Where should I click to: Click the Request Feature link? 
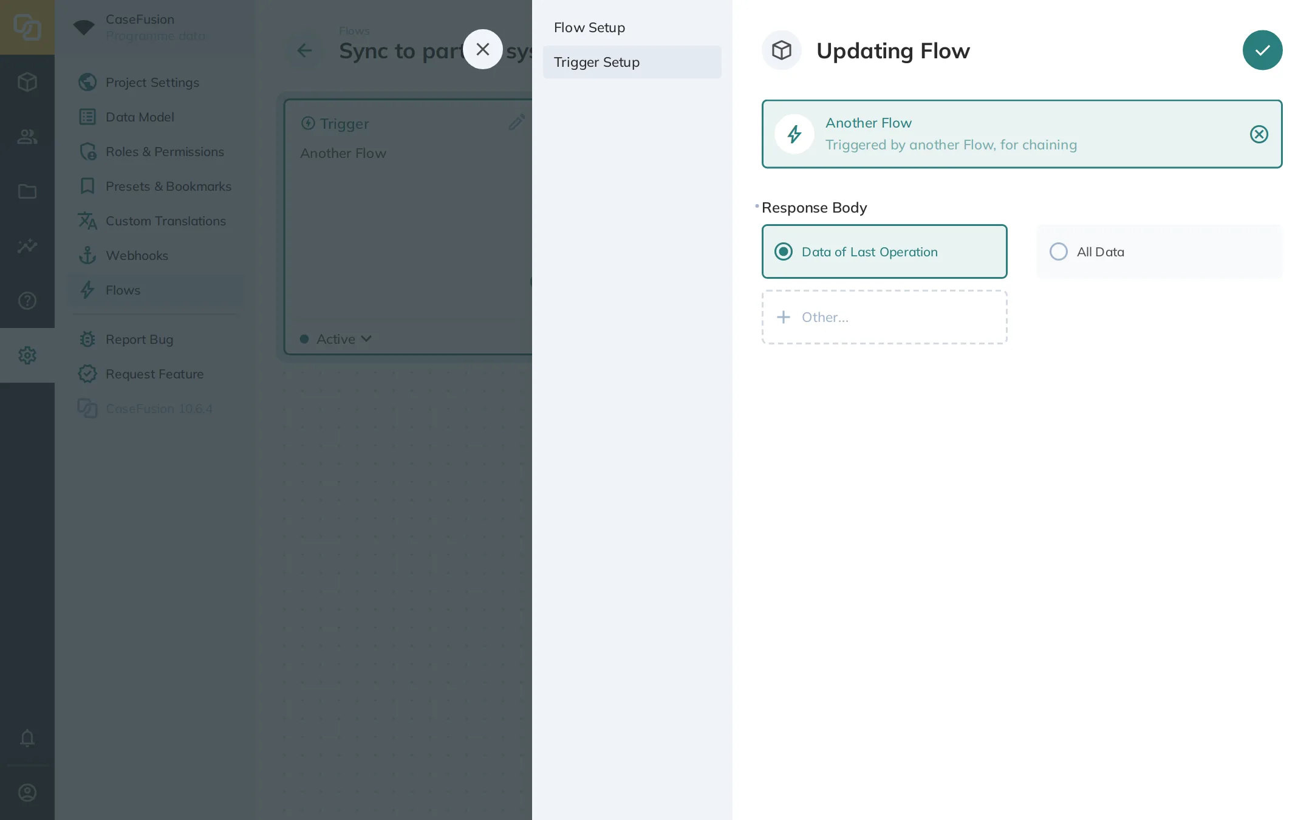pos(155,374)
